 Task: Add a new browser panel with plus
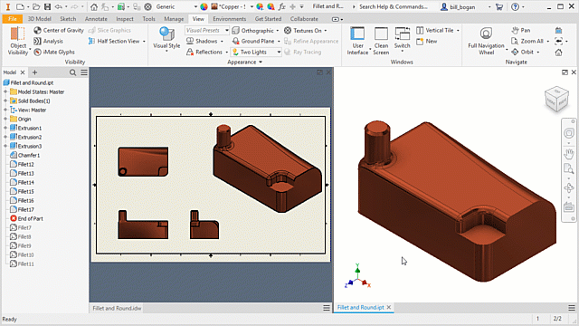point(34,72)
